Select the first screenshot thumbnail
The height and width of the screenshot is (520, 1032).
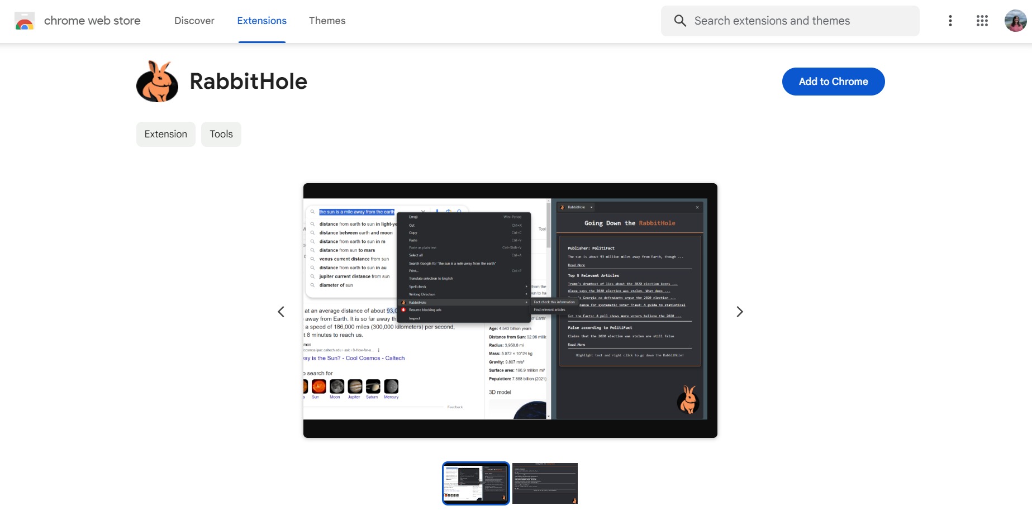coord(475,483)
